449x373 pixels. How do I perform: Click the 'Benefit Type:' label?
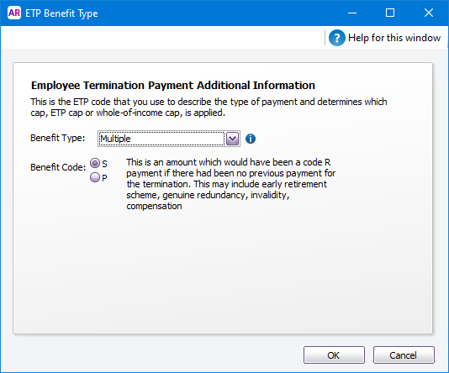point(57,138)
